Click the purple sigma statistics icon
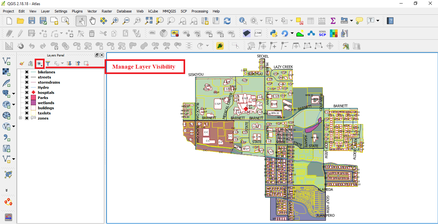 tap(333, 21)
